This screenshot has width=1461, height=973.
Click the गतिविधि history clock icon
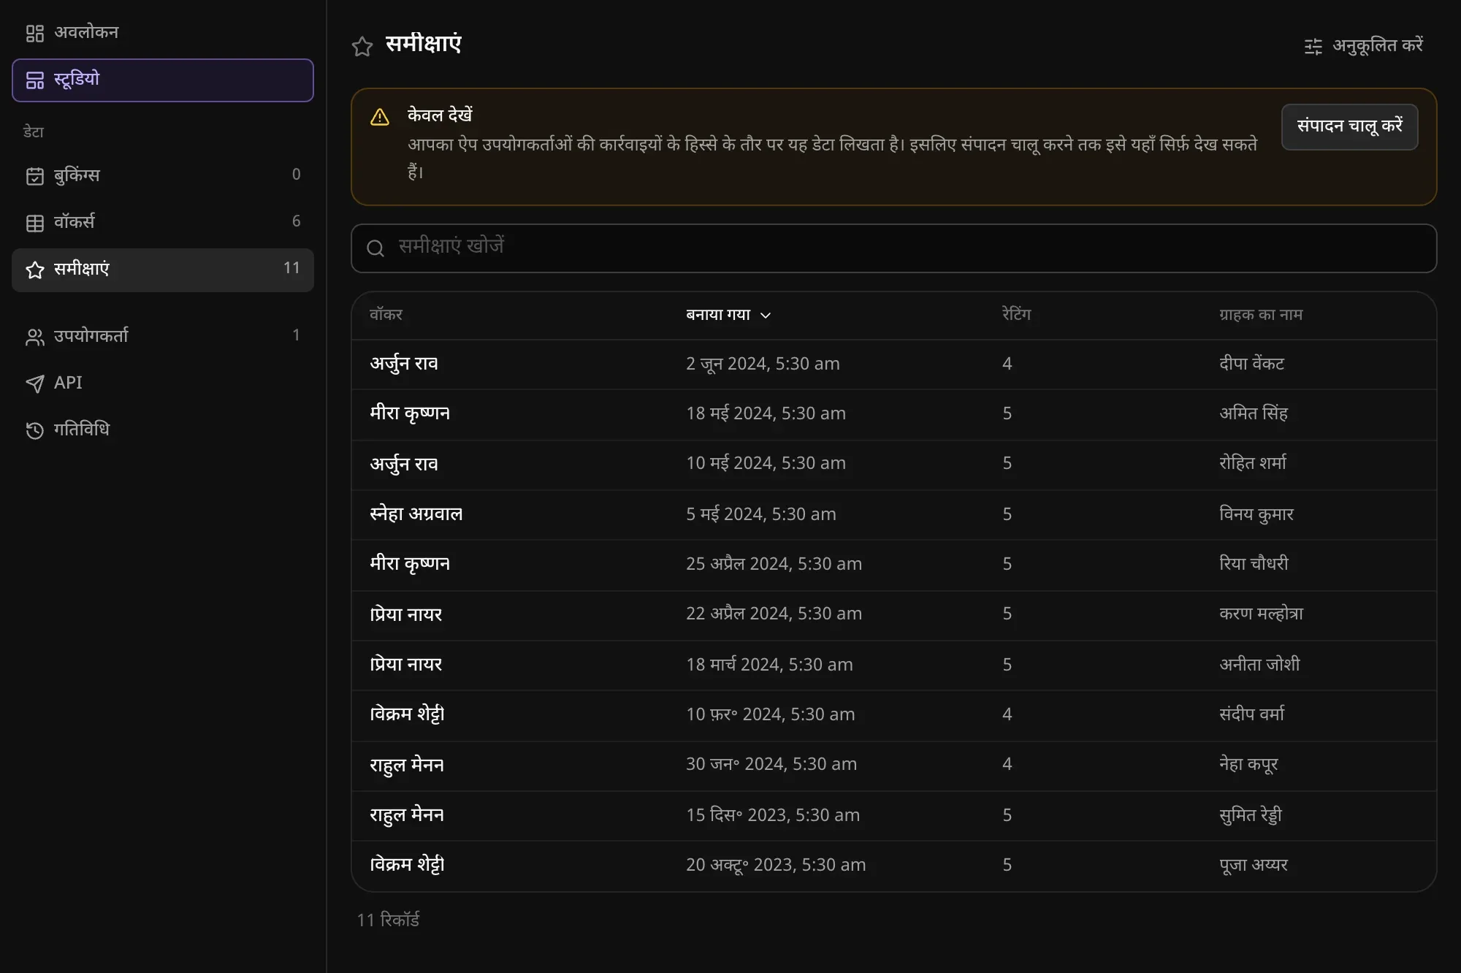34,430
